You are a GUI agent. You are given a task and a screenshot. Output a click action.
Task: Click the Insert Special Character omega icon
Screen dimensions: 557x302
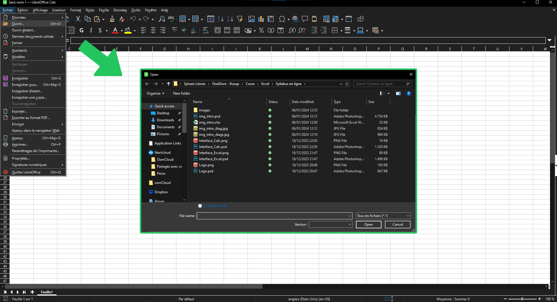click(x=282, y=19)
